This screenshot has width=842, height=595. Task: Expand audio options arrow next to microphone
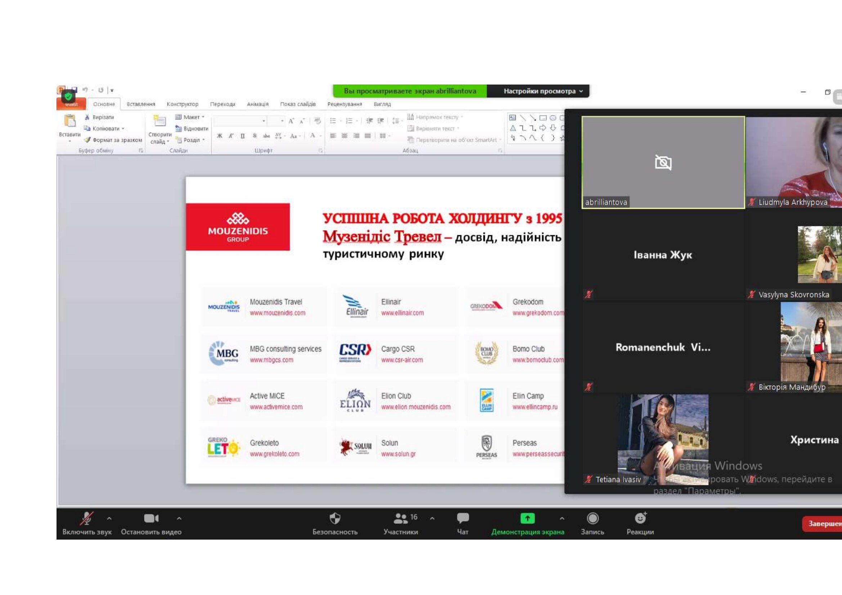coord(109,518)
